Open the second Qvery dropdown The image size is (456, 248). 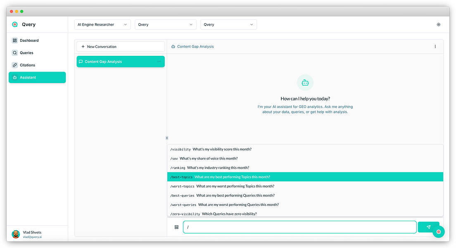point(166,24)
